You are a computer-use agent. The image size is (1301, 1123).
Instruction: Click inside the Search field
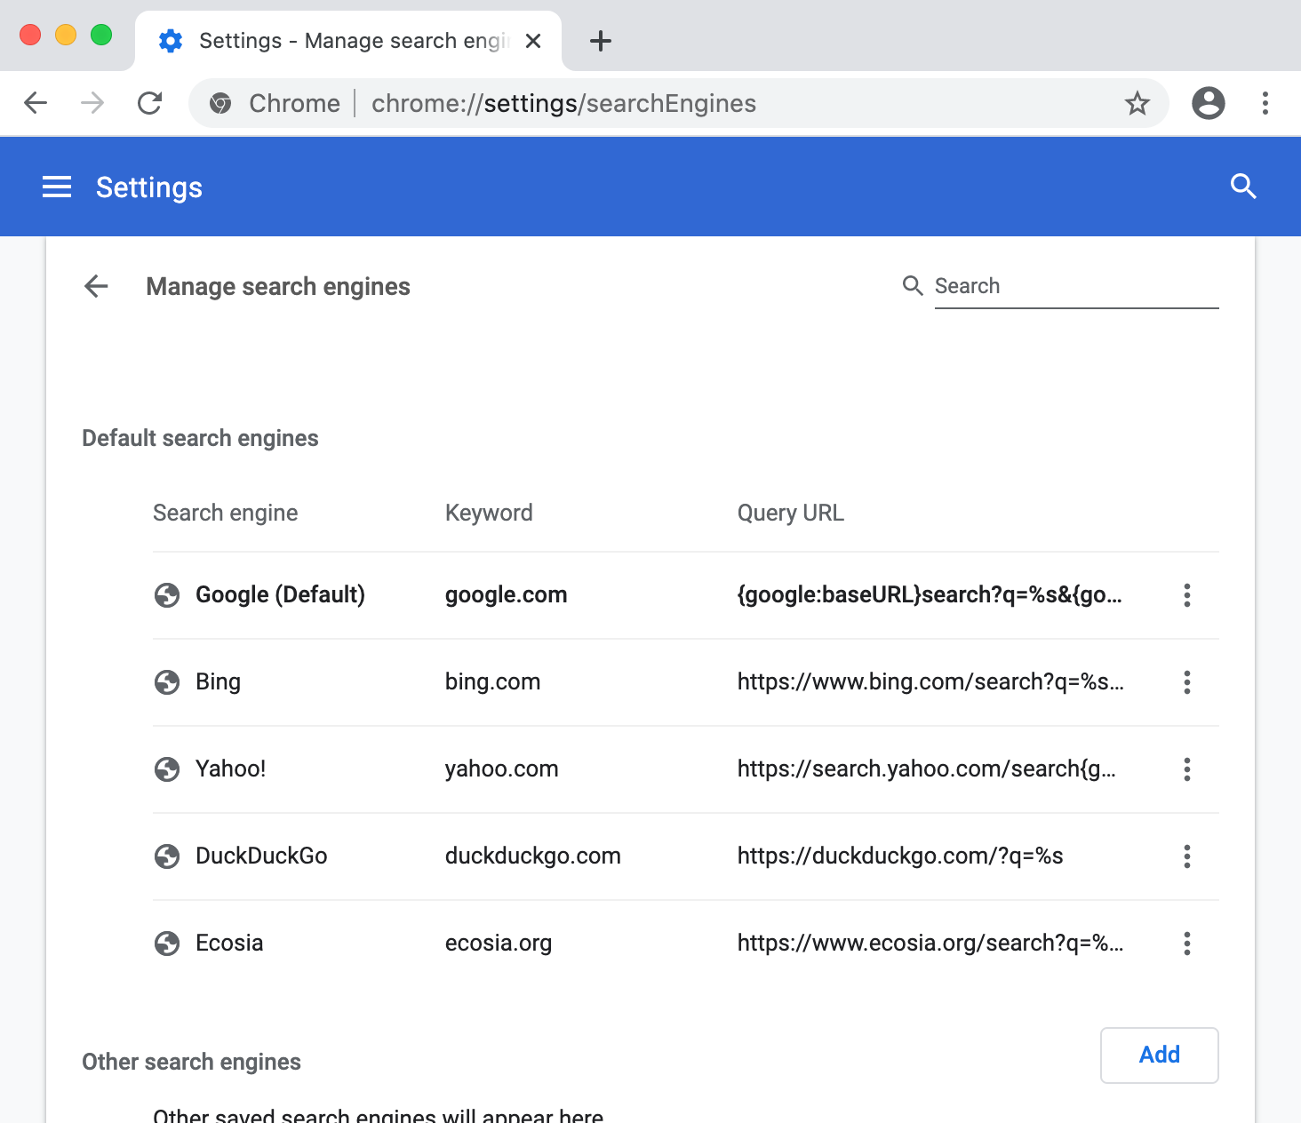pyautogui.click(x=1066, y=285)
